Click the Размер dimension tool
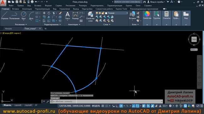Image resolution: width=204 pixels, height=114 pixels. coord(75,16)
